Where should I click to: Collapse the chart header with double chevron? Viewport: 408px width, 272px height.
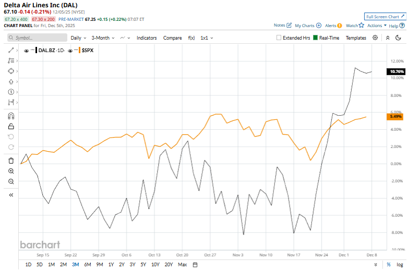(388, 38)
